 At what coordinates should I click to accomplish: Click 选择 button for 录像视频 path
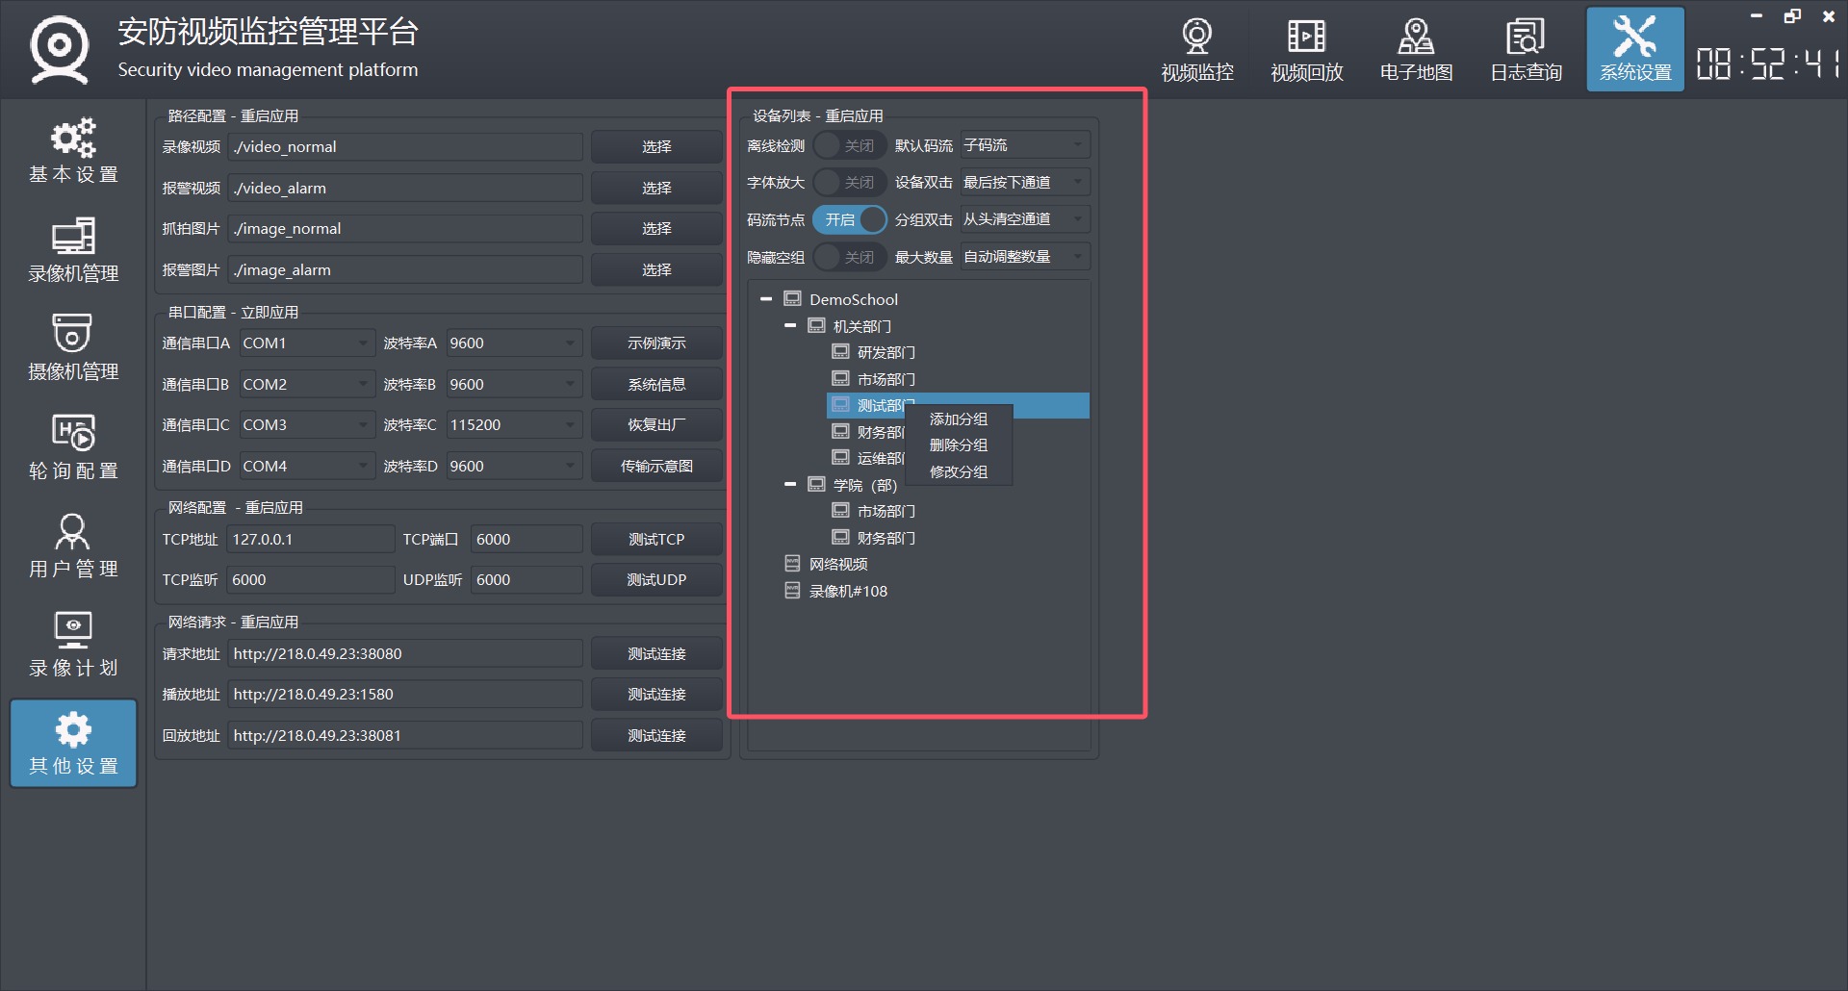tap(656, 146)
